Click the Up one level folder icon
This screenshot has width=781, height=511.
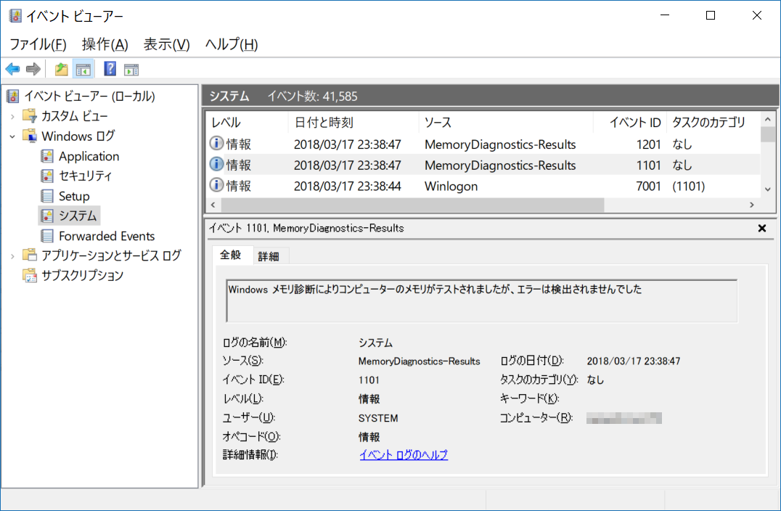[61, 69]
